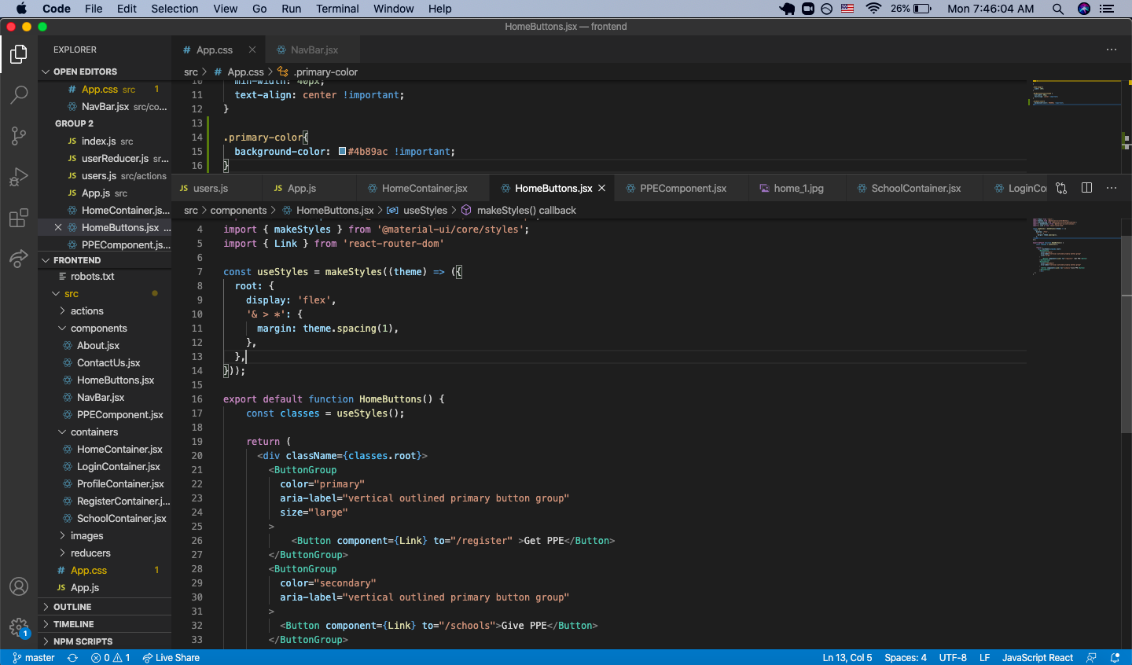Viewport: 1132px width, 665px height.
Task: Open the Manage gear icon
Action: tap(19, 627)
